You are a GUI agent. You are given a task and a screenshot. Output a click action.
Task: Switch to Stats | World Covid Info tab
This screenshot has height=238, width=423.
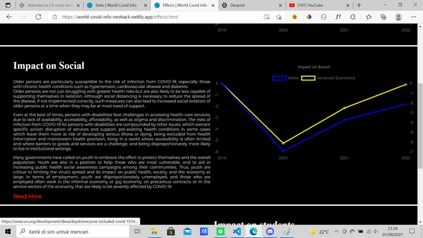[x=116, y=5]
